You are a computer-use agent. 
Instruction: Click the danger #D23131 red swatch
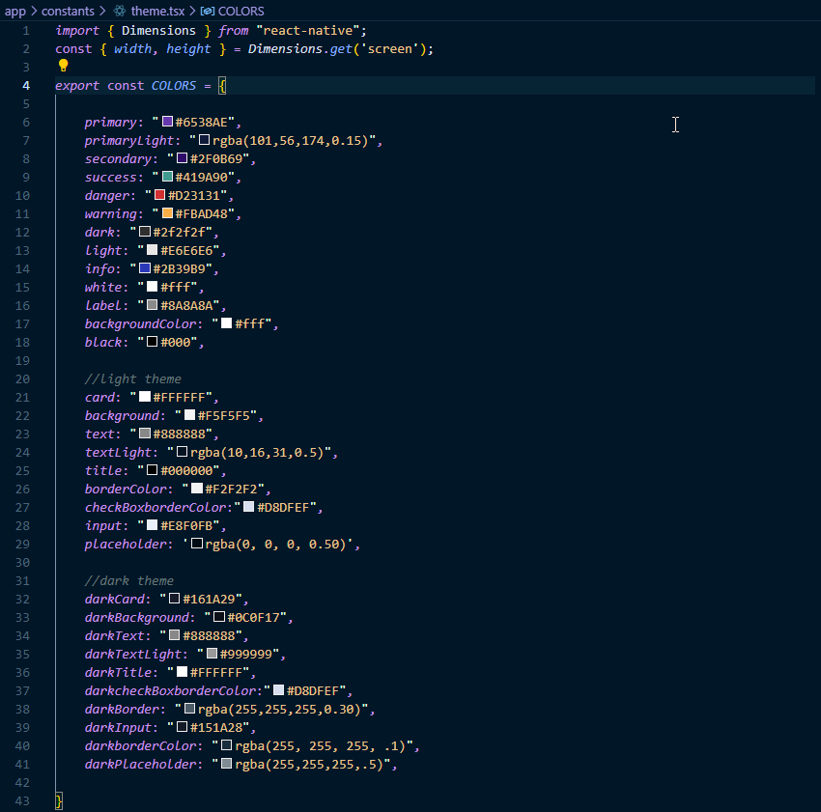160,196
